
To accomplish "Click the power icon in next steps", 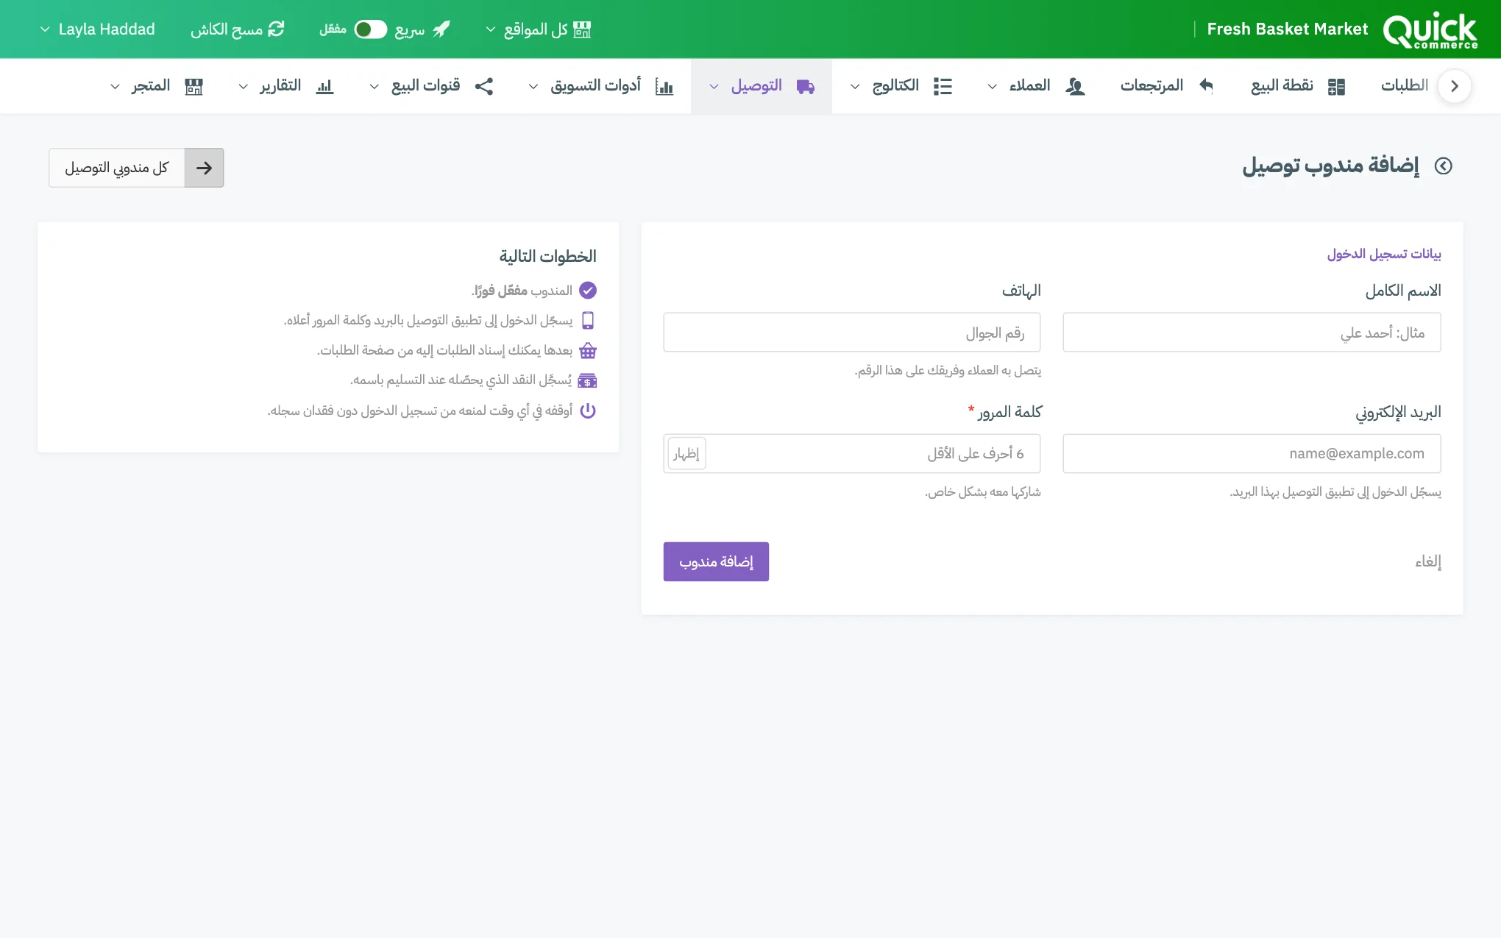I will click(588, 411).
